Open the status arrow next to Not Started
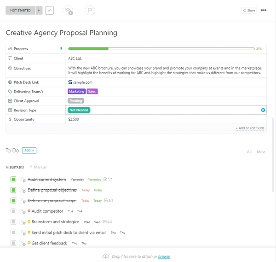 pos(39,10)
